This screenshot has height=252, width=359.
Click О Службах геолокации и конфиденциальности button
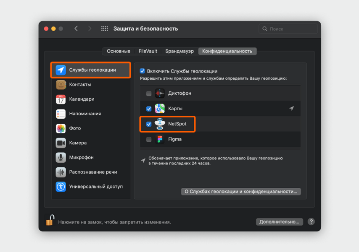pos(241,192)
